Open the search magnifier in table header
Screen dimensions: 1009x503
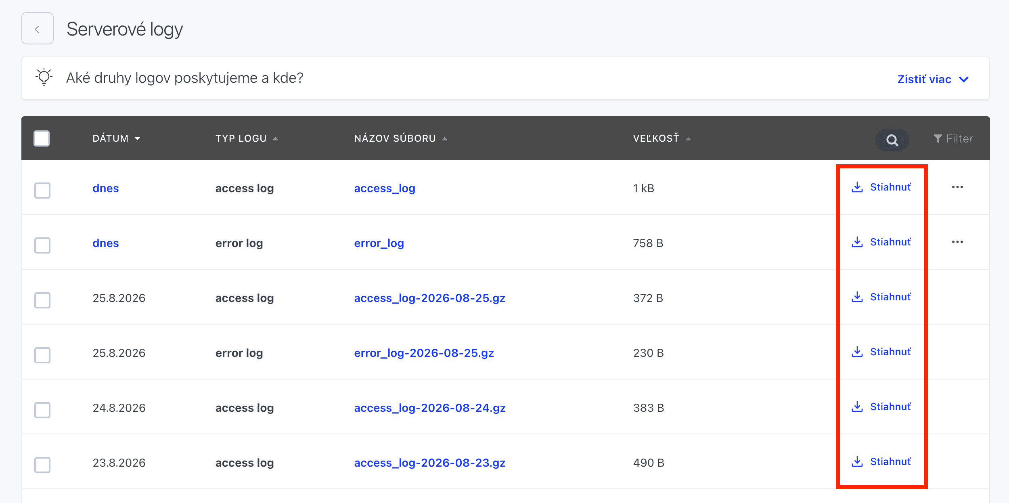click(892, 140)
